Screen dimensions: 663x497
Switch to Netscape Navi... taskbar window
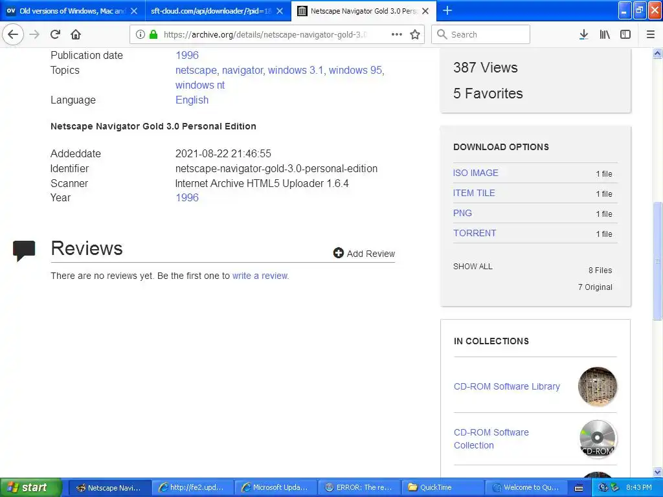pos(109,488)
